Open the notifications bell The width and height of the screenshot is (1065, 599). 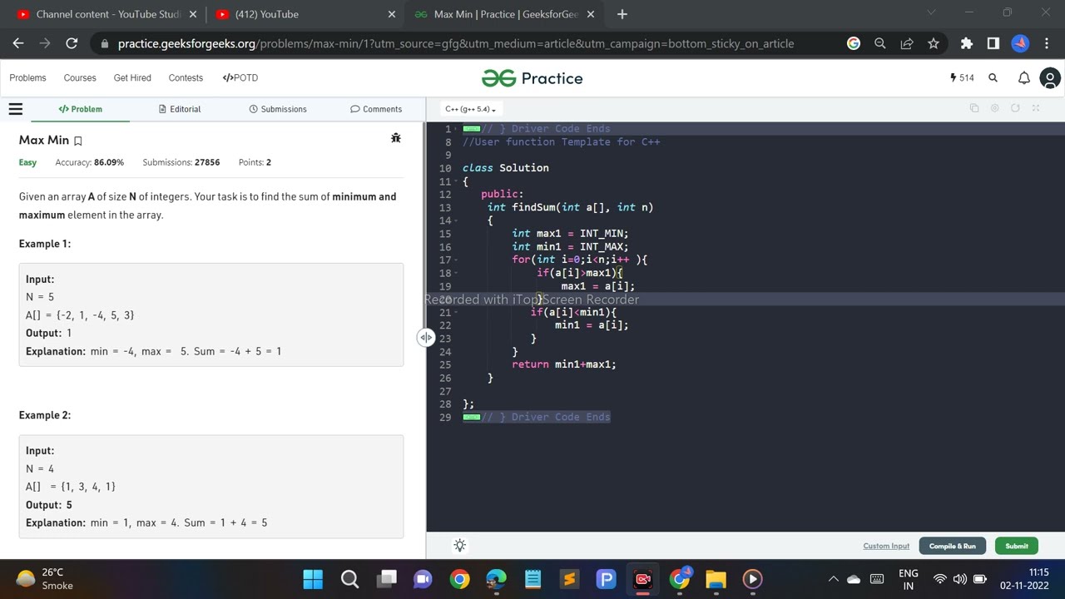pos(1024,78)
